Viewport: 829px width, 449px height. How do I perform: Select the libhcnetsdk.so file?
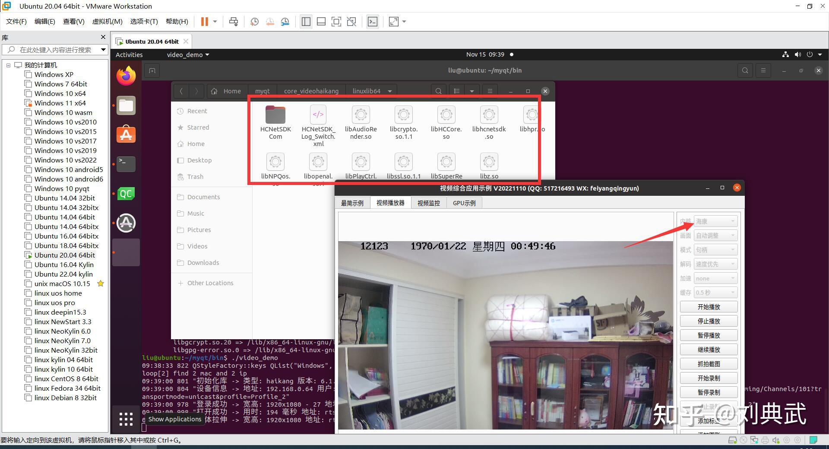[489, 123]
